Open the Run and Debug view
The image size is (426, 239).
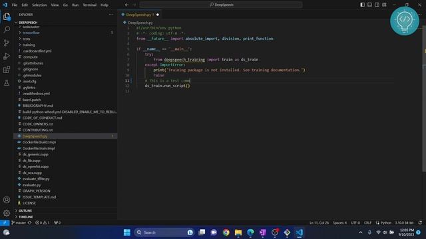[x=7, y=56]
